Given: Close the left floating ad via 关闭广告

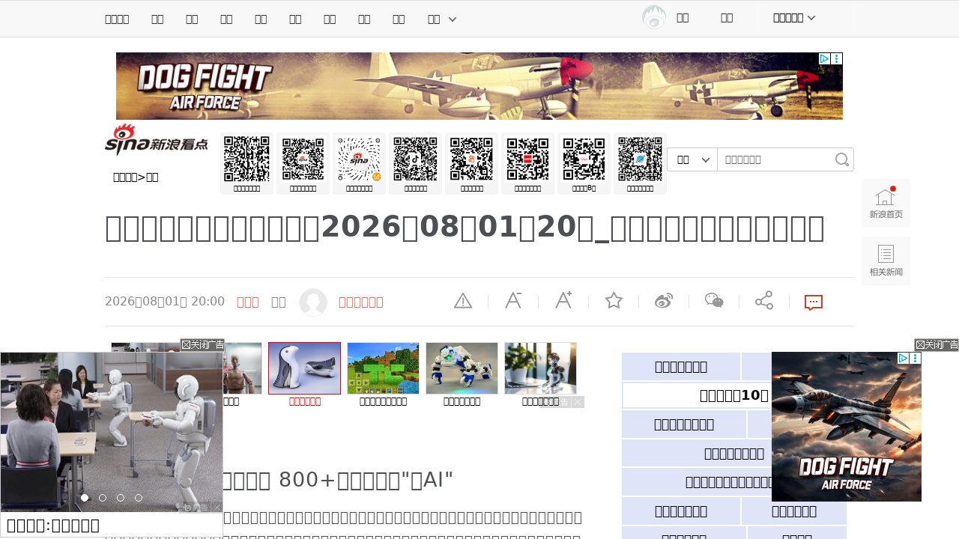Looking at the screenshot, I should point(202,345).
